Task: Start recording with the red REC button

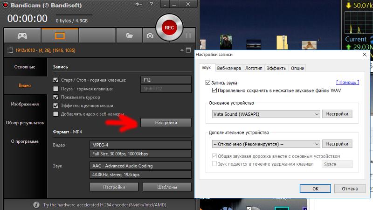Action: 169,28
